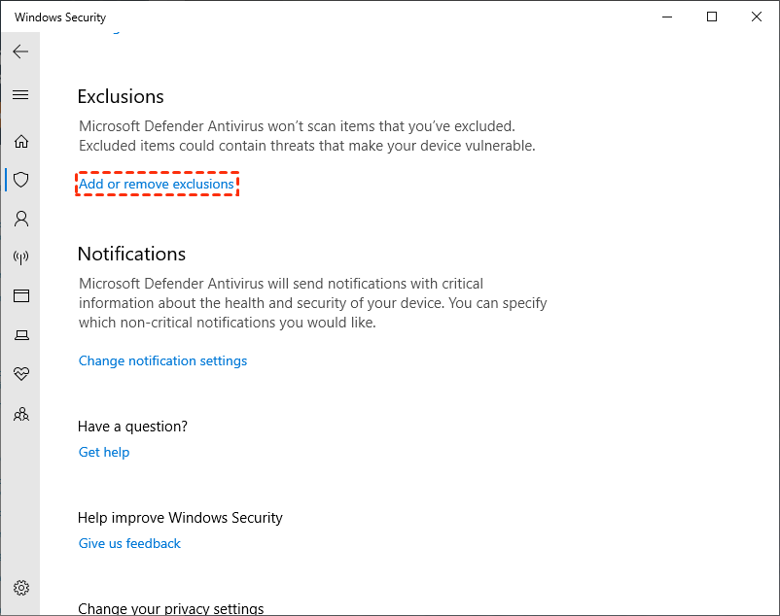This screenshot has width=780, height=616.
Task: Open Virus & threat protection shield icon
Action: [21, 180]
